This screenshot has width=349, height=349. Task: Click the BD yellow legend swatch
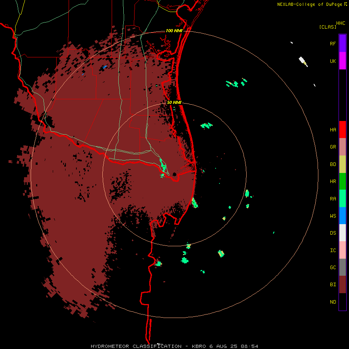(x=342, y=164)
